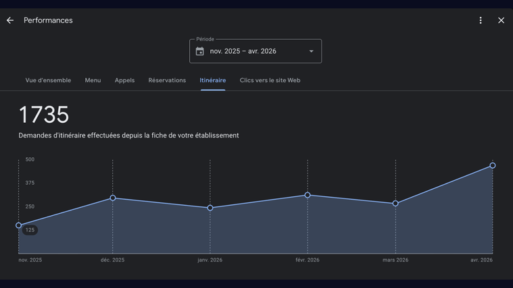Expand the Période dropdown arrow

point(311,51)
